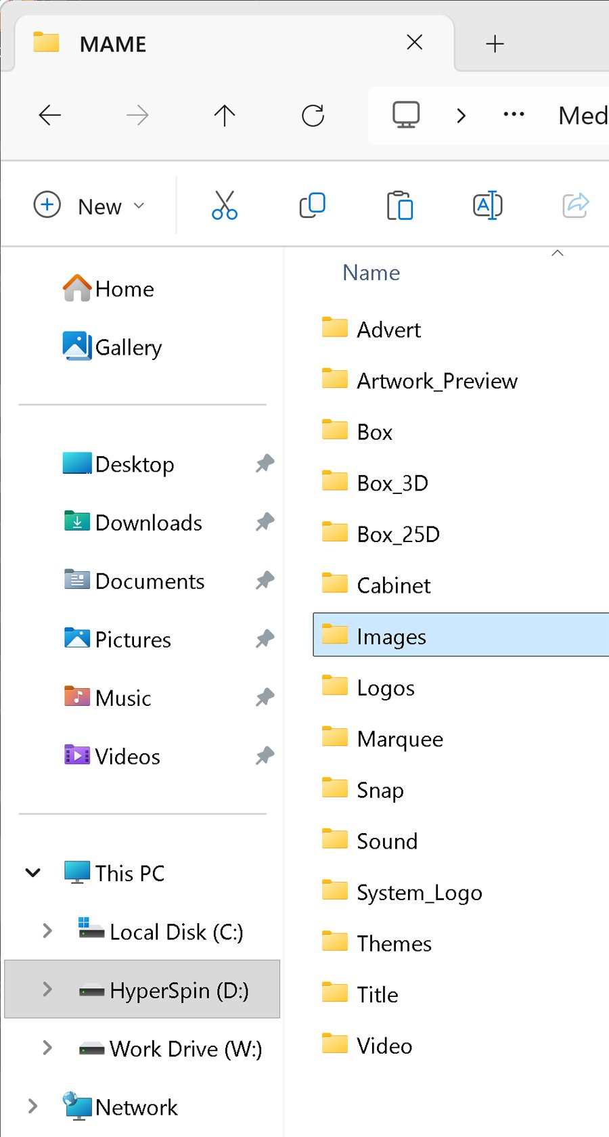Select the Marquee folder
The image size is (609, 1137).
[400, 739]
